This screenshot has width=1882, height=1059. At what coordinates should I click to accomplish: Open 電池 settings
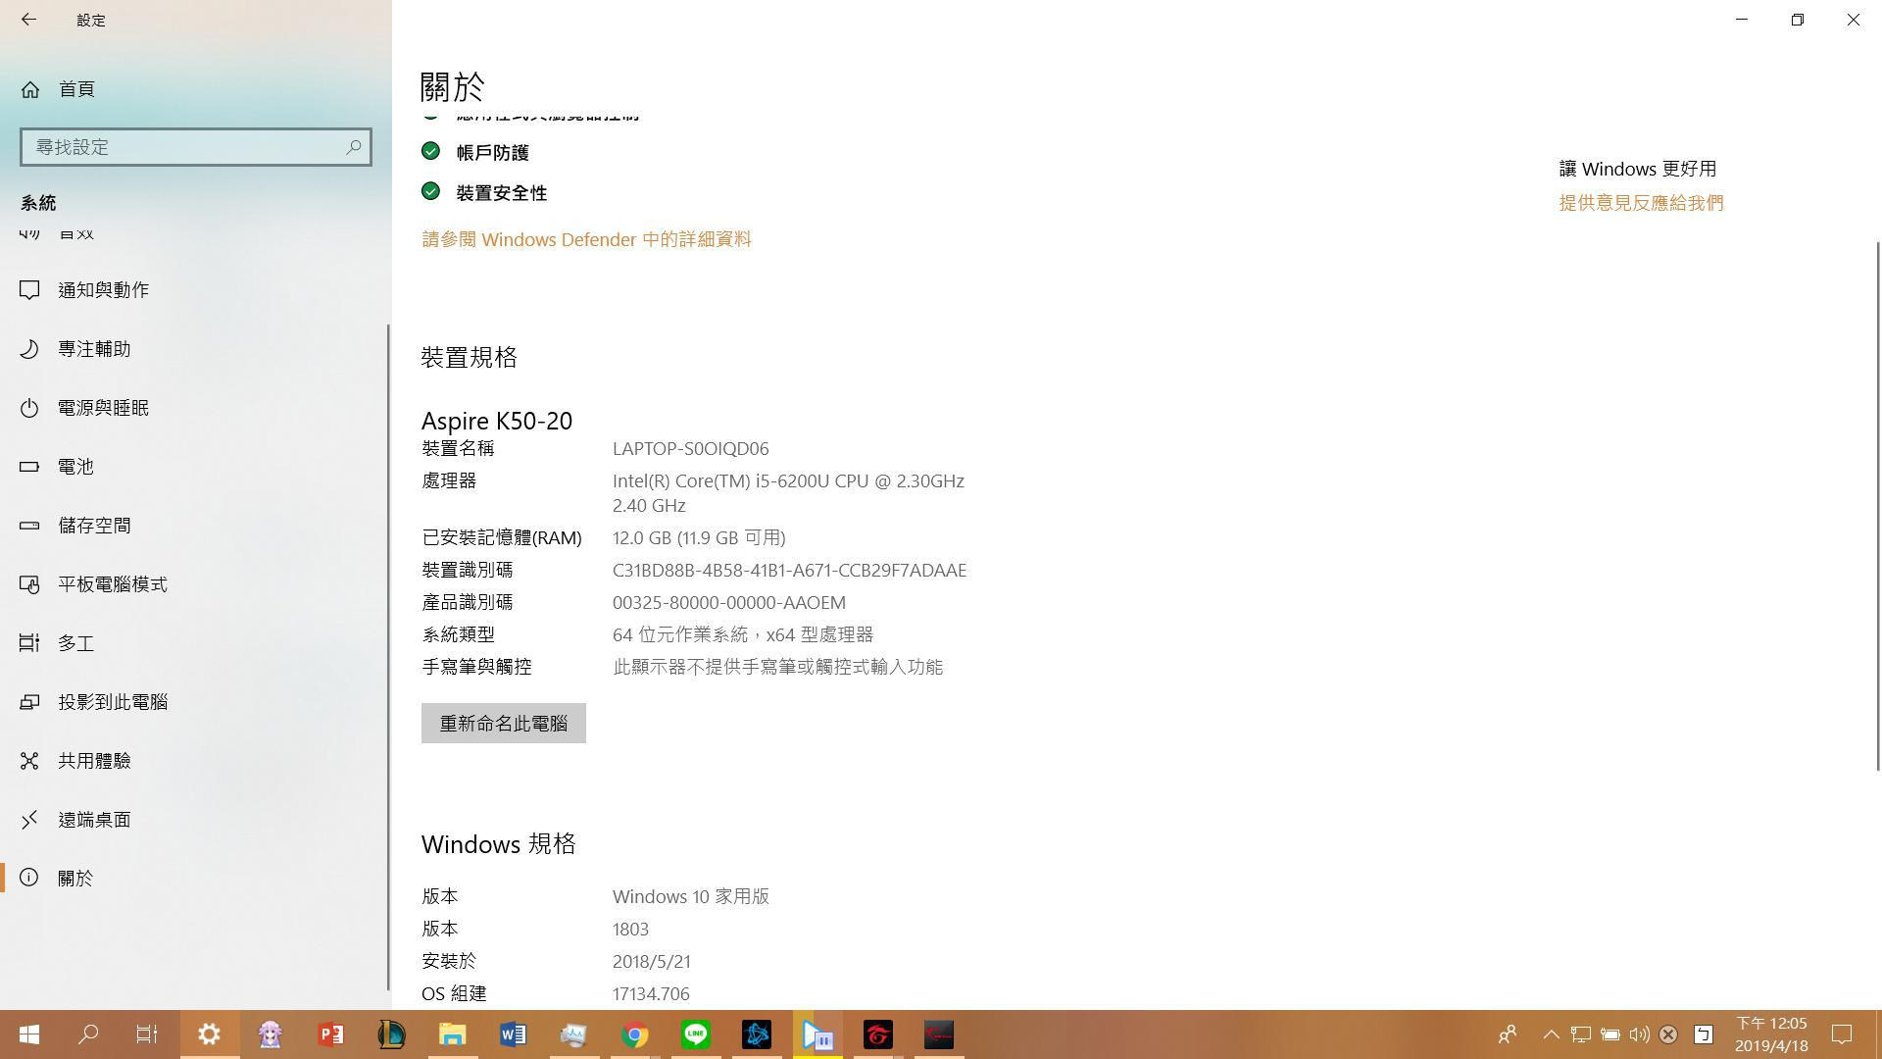[196, 467]
